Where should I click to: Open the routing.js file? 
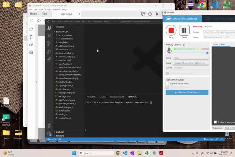63,114
